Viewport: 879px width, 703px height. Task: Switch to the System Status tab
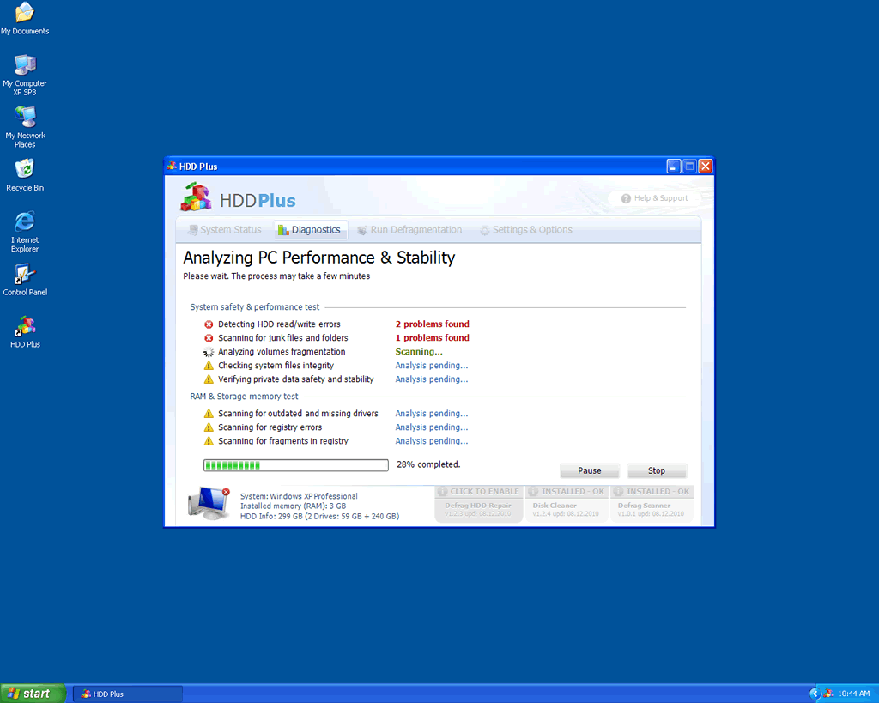pyautogui.click(x=224, y=230)
